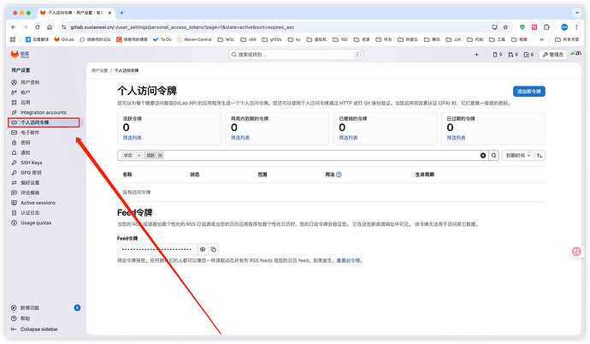The width and height of the screenshot is (590, 344).
Task: Click the search magnifier icon in the token filter
Action: (493, 156)
